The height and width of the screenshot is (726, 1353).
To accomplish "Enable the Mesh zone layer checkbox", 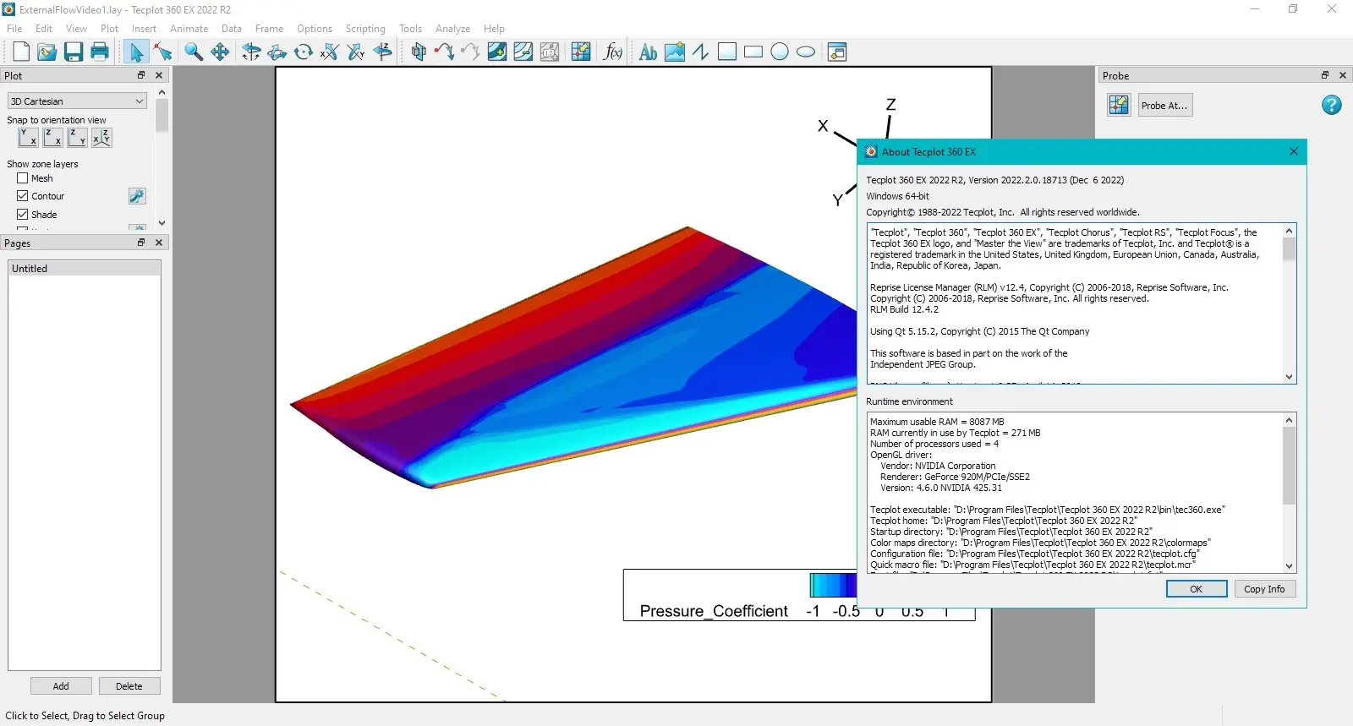I will 23,178.
